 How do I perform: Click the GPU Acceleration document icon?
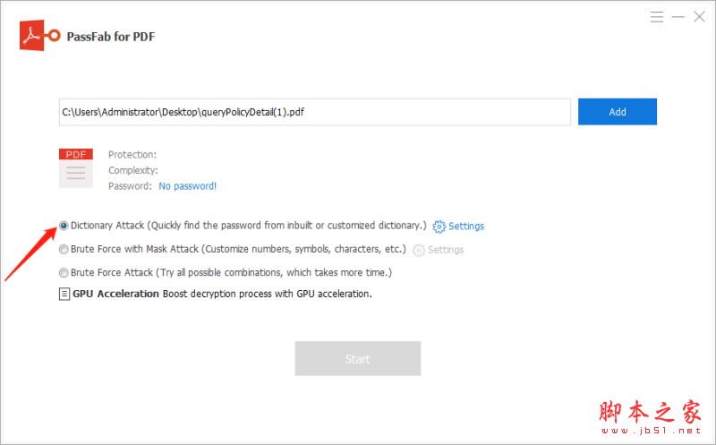pyautogui.click(x=64, y=294)
